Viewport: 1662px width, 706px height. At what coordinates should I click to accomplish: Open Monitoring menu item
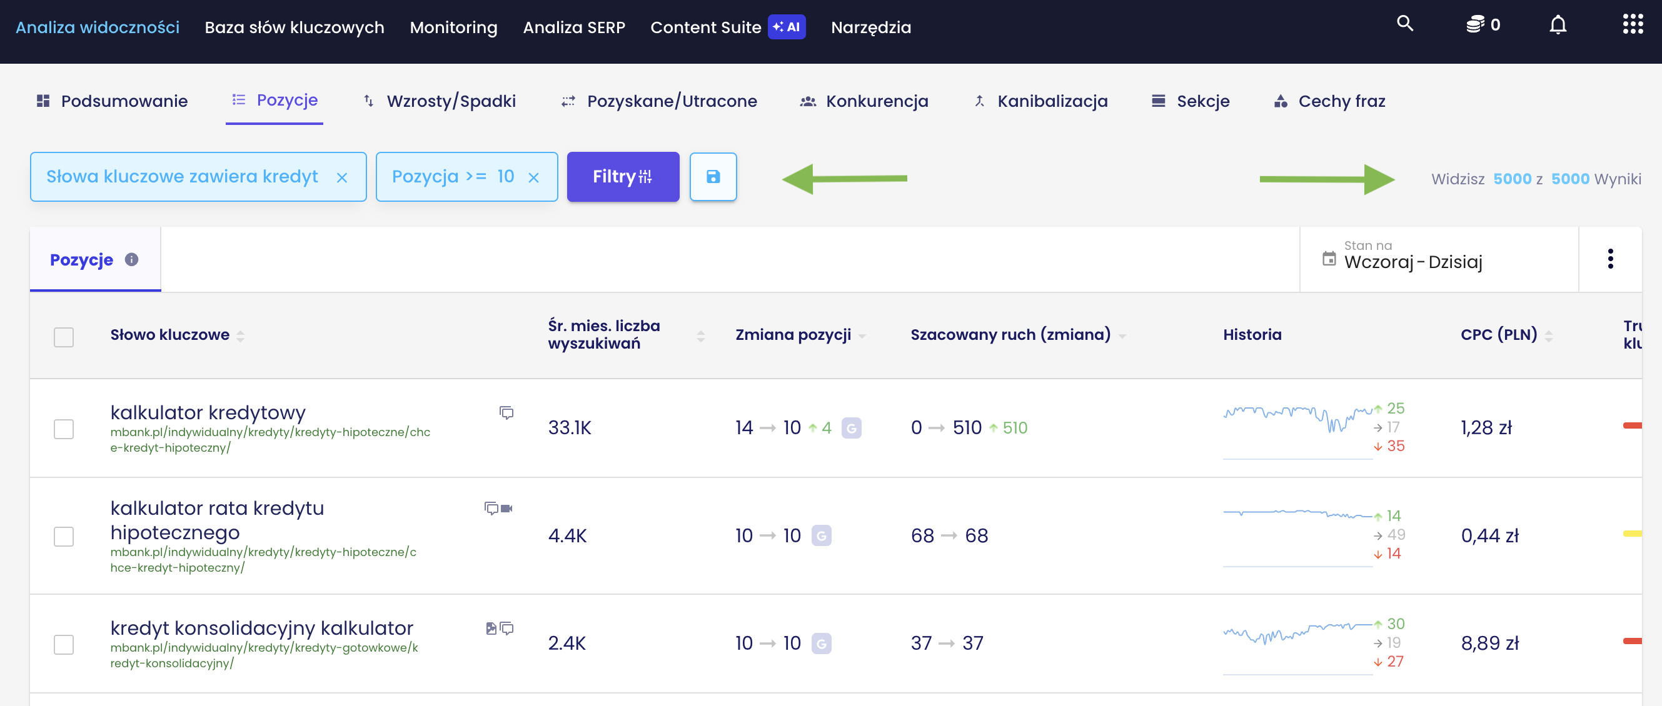[453, 27]
